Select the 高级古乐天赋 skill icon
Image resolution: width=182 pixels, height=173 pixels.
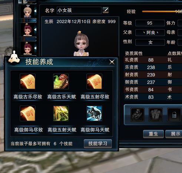61,82
